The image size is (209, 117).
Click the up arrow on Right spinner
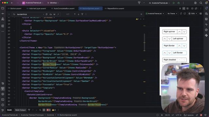[x=179, y=32]
